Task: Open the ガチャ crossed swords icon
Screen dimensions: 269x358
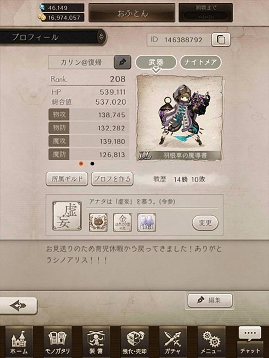Action: pyautogui.click(x=173, y=342)
